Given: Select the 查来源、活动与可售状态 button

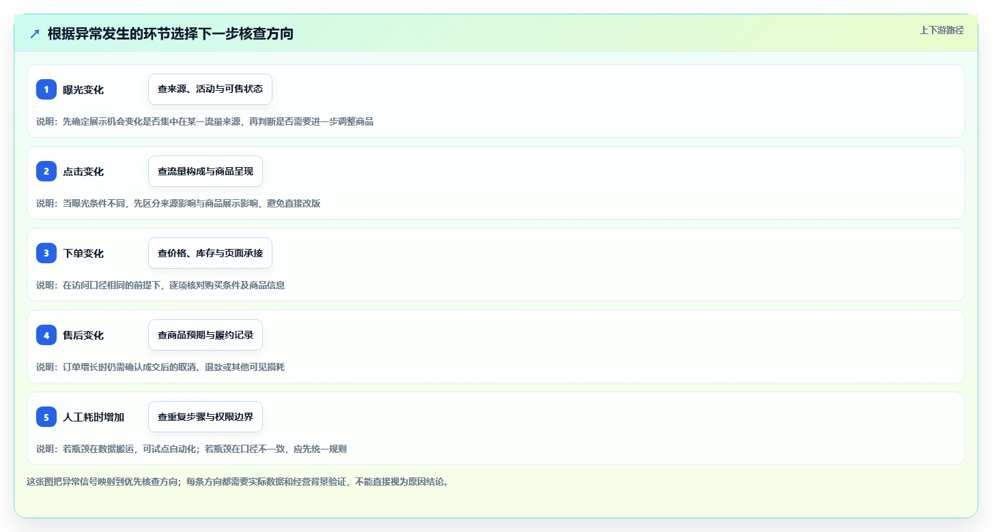Looking at the screenshot, I should (210, 89).
